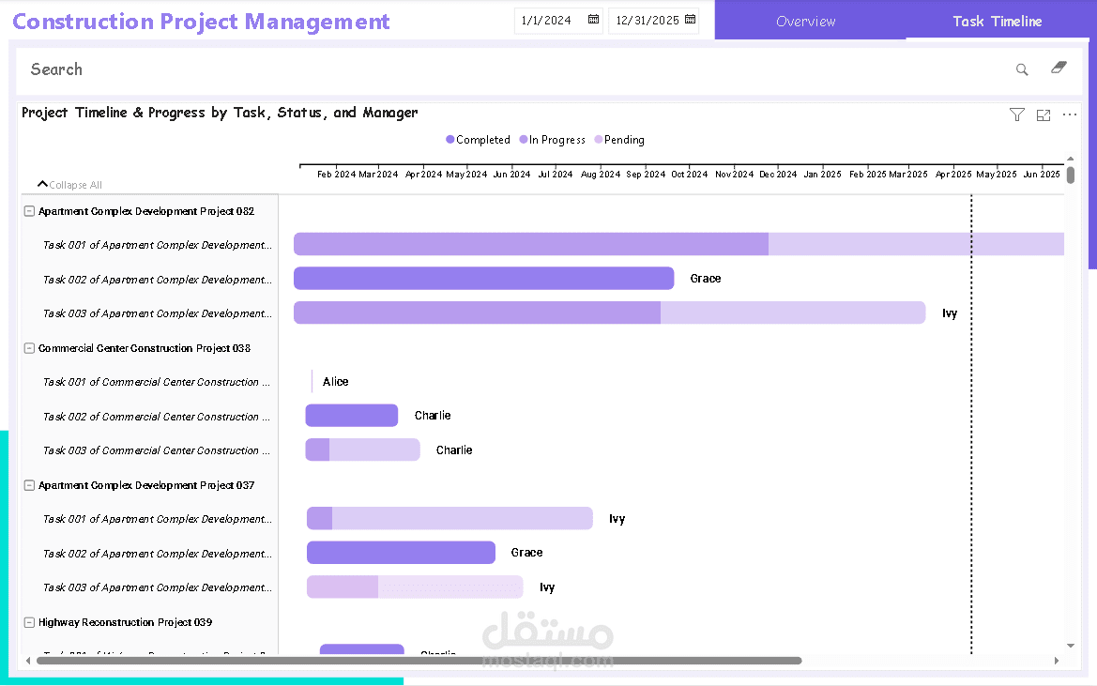The width and height of the screenshot is (1097, 686).
Task: Click the Collapse All button
Action: (x=70, y=185)
